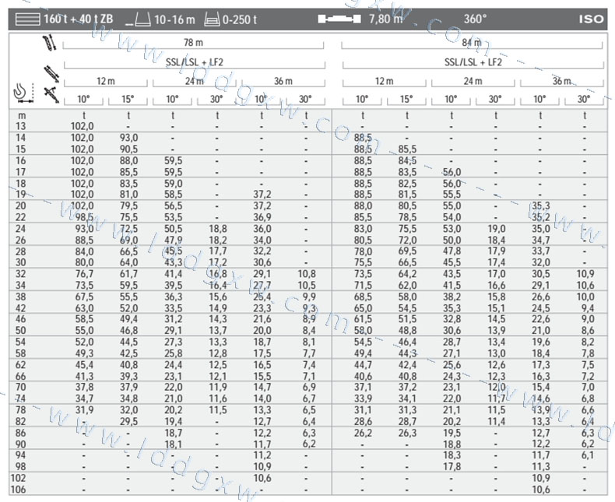Click 102,0 in the 13 m row
The image size is (615, 502).
tap(82, 126)
